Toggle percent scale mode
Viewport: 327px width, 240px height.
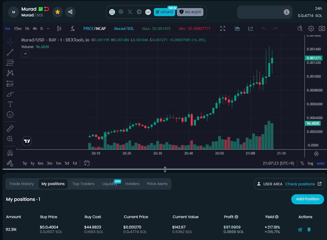[302, 163]
